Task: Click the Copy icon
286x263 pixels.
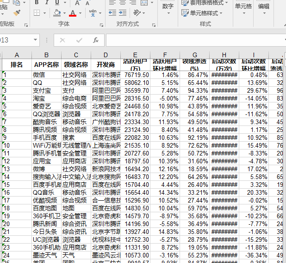Action: click(x=16, y=3)
